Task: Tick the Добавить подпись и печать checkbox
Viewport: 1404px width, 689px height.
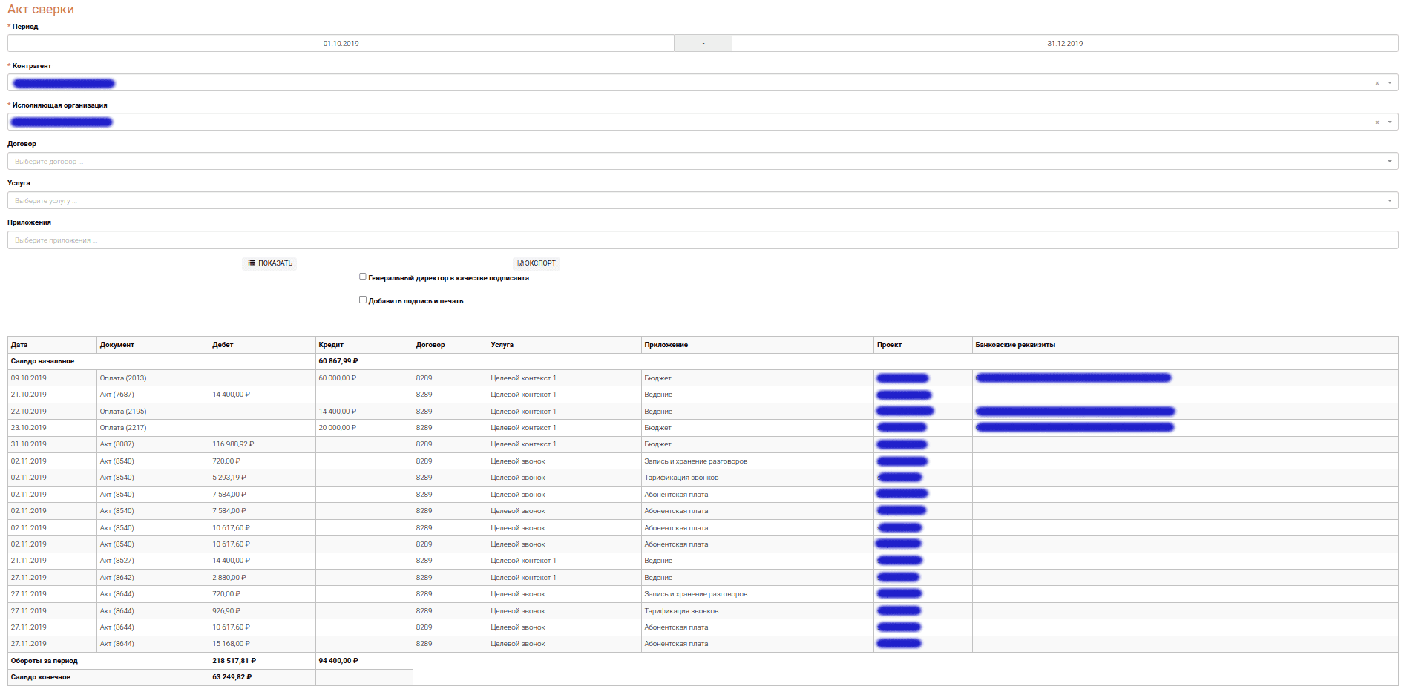Action: pyautogui.click(x=363, y=300)
